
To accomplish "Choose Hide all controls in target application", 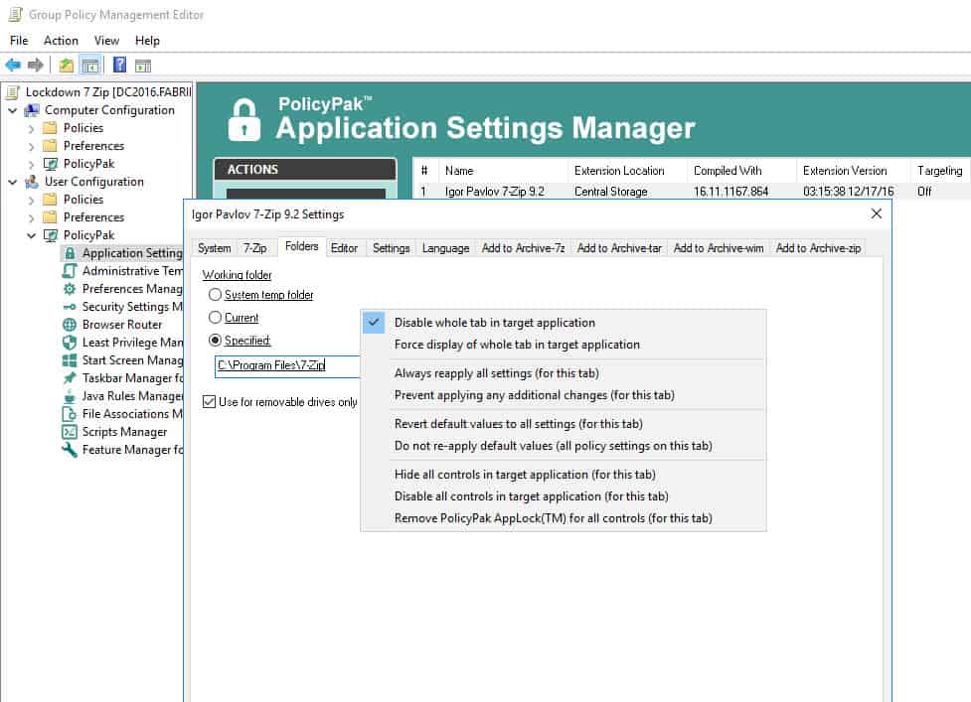I will 525,475.
